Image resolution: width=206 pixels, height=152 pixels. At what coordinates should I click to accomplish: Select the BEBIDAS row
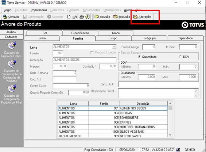point(113,113)
